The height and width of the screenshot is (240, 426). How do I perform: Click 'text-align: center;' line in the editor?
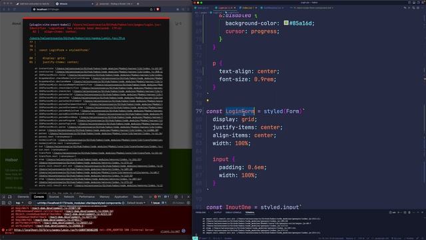coord(249,71)
